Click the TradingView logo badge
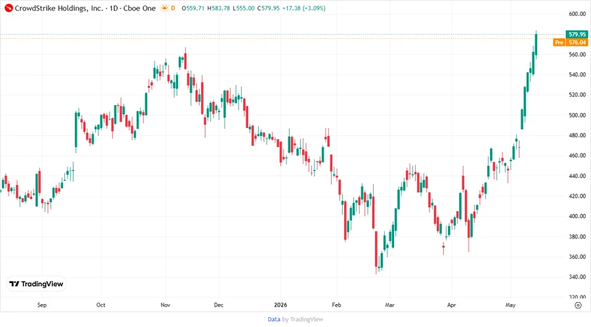Viewport: 591px width, 327px height. pos(36,284)
